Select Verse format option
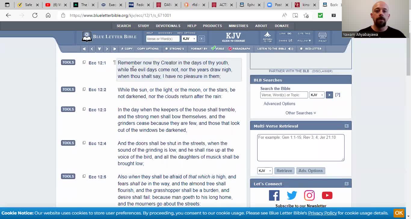Screen dimensions: 411x219 pyautogui.click(x=218, y=48)
